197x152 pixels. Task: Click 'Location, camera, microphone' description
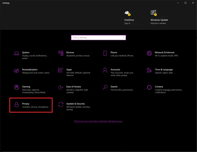tap(35, 107)
